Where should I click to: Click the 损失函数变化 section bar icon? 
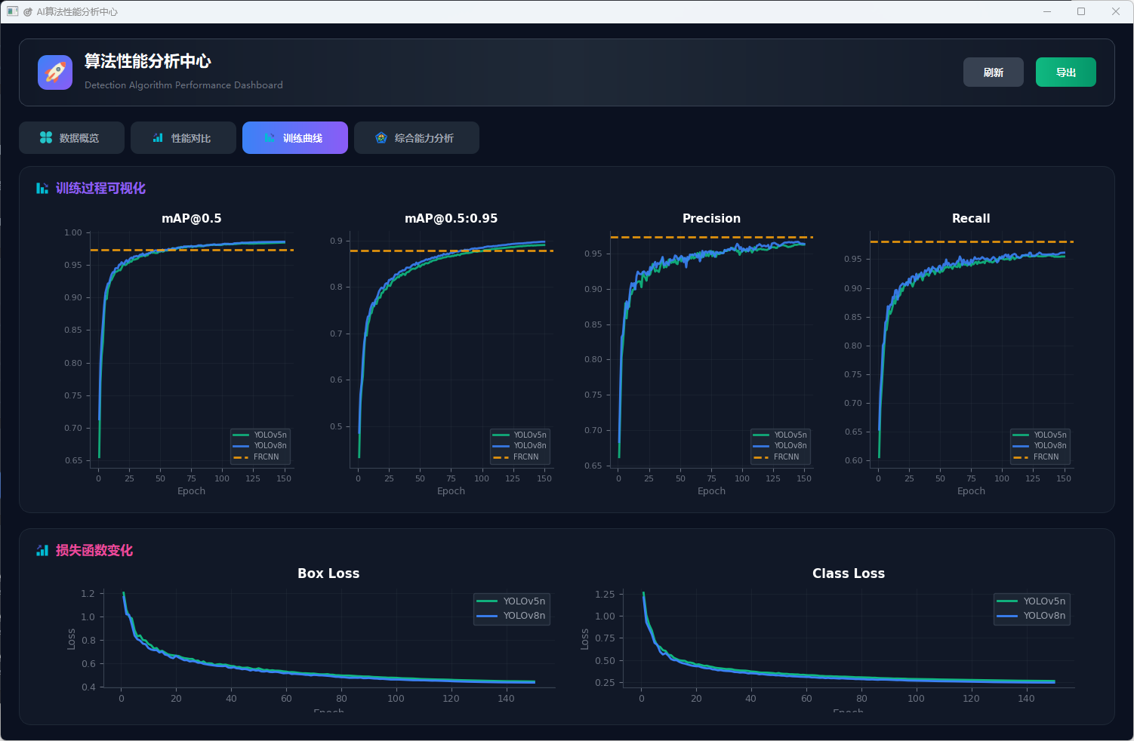point(42,551)
